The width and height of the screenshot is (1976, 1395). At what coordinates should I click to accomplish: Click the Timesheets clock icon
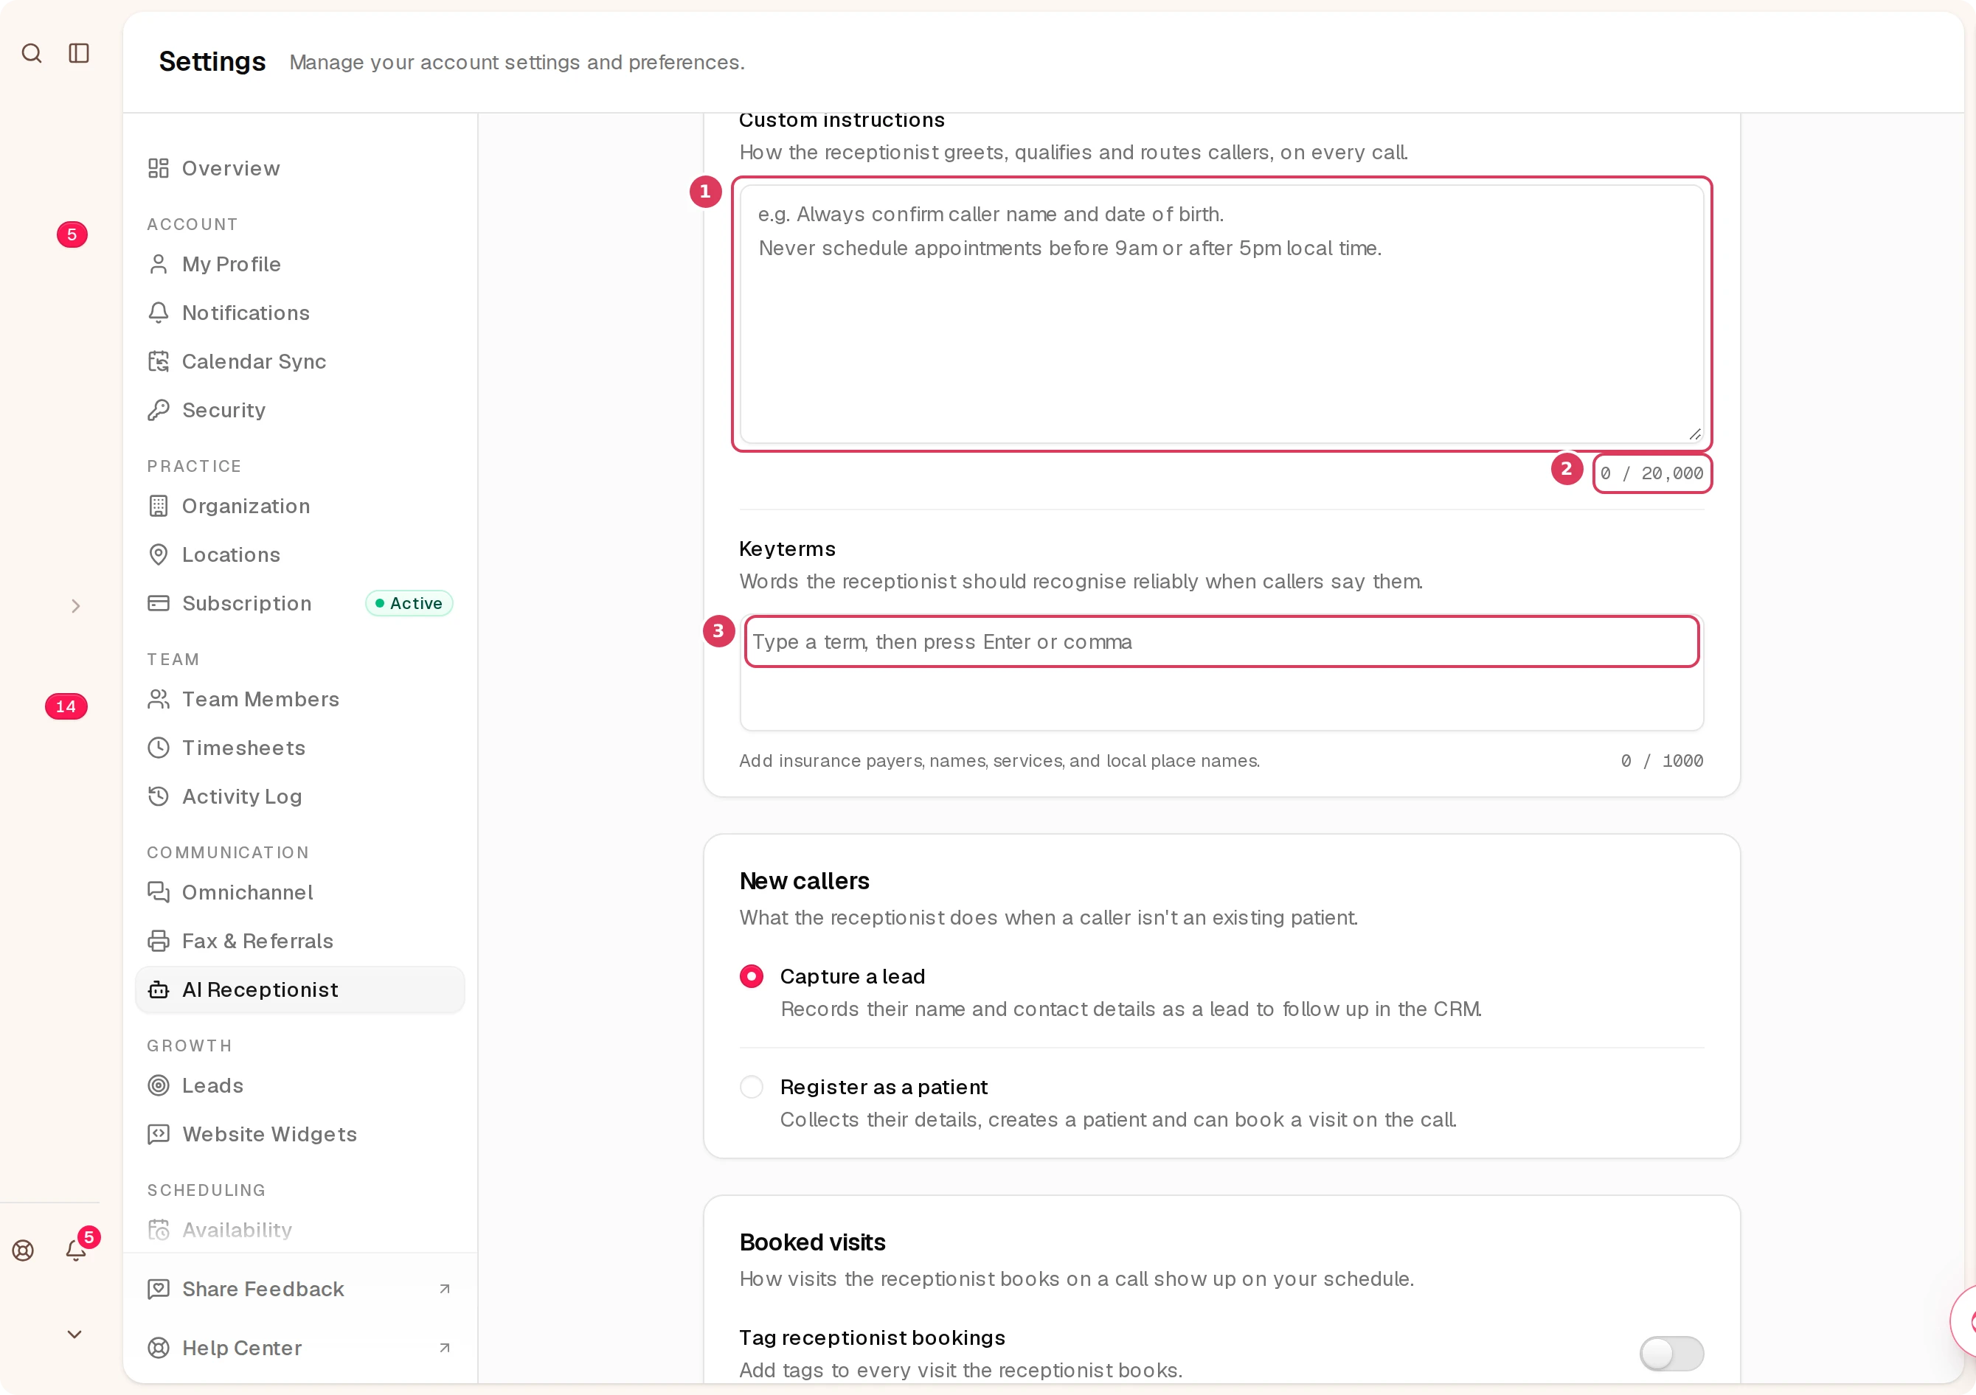pos(159,748)
